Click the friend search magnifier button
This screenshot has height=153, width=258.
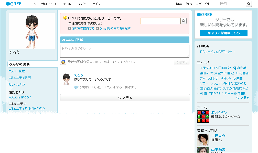pos(184,21)
